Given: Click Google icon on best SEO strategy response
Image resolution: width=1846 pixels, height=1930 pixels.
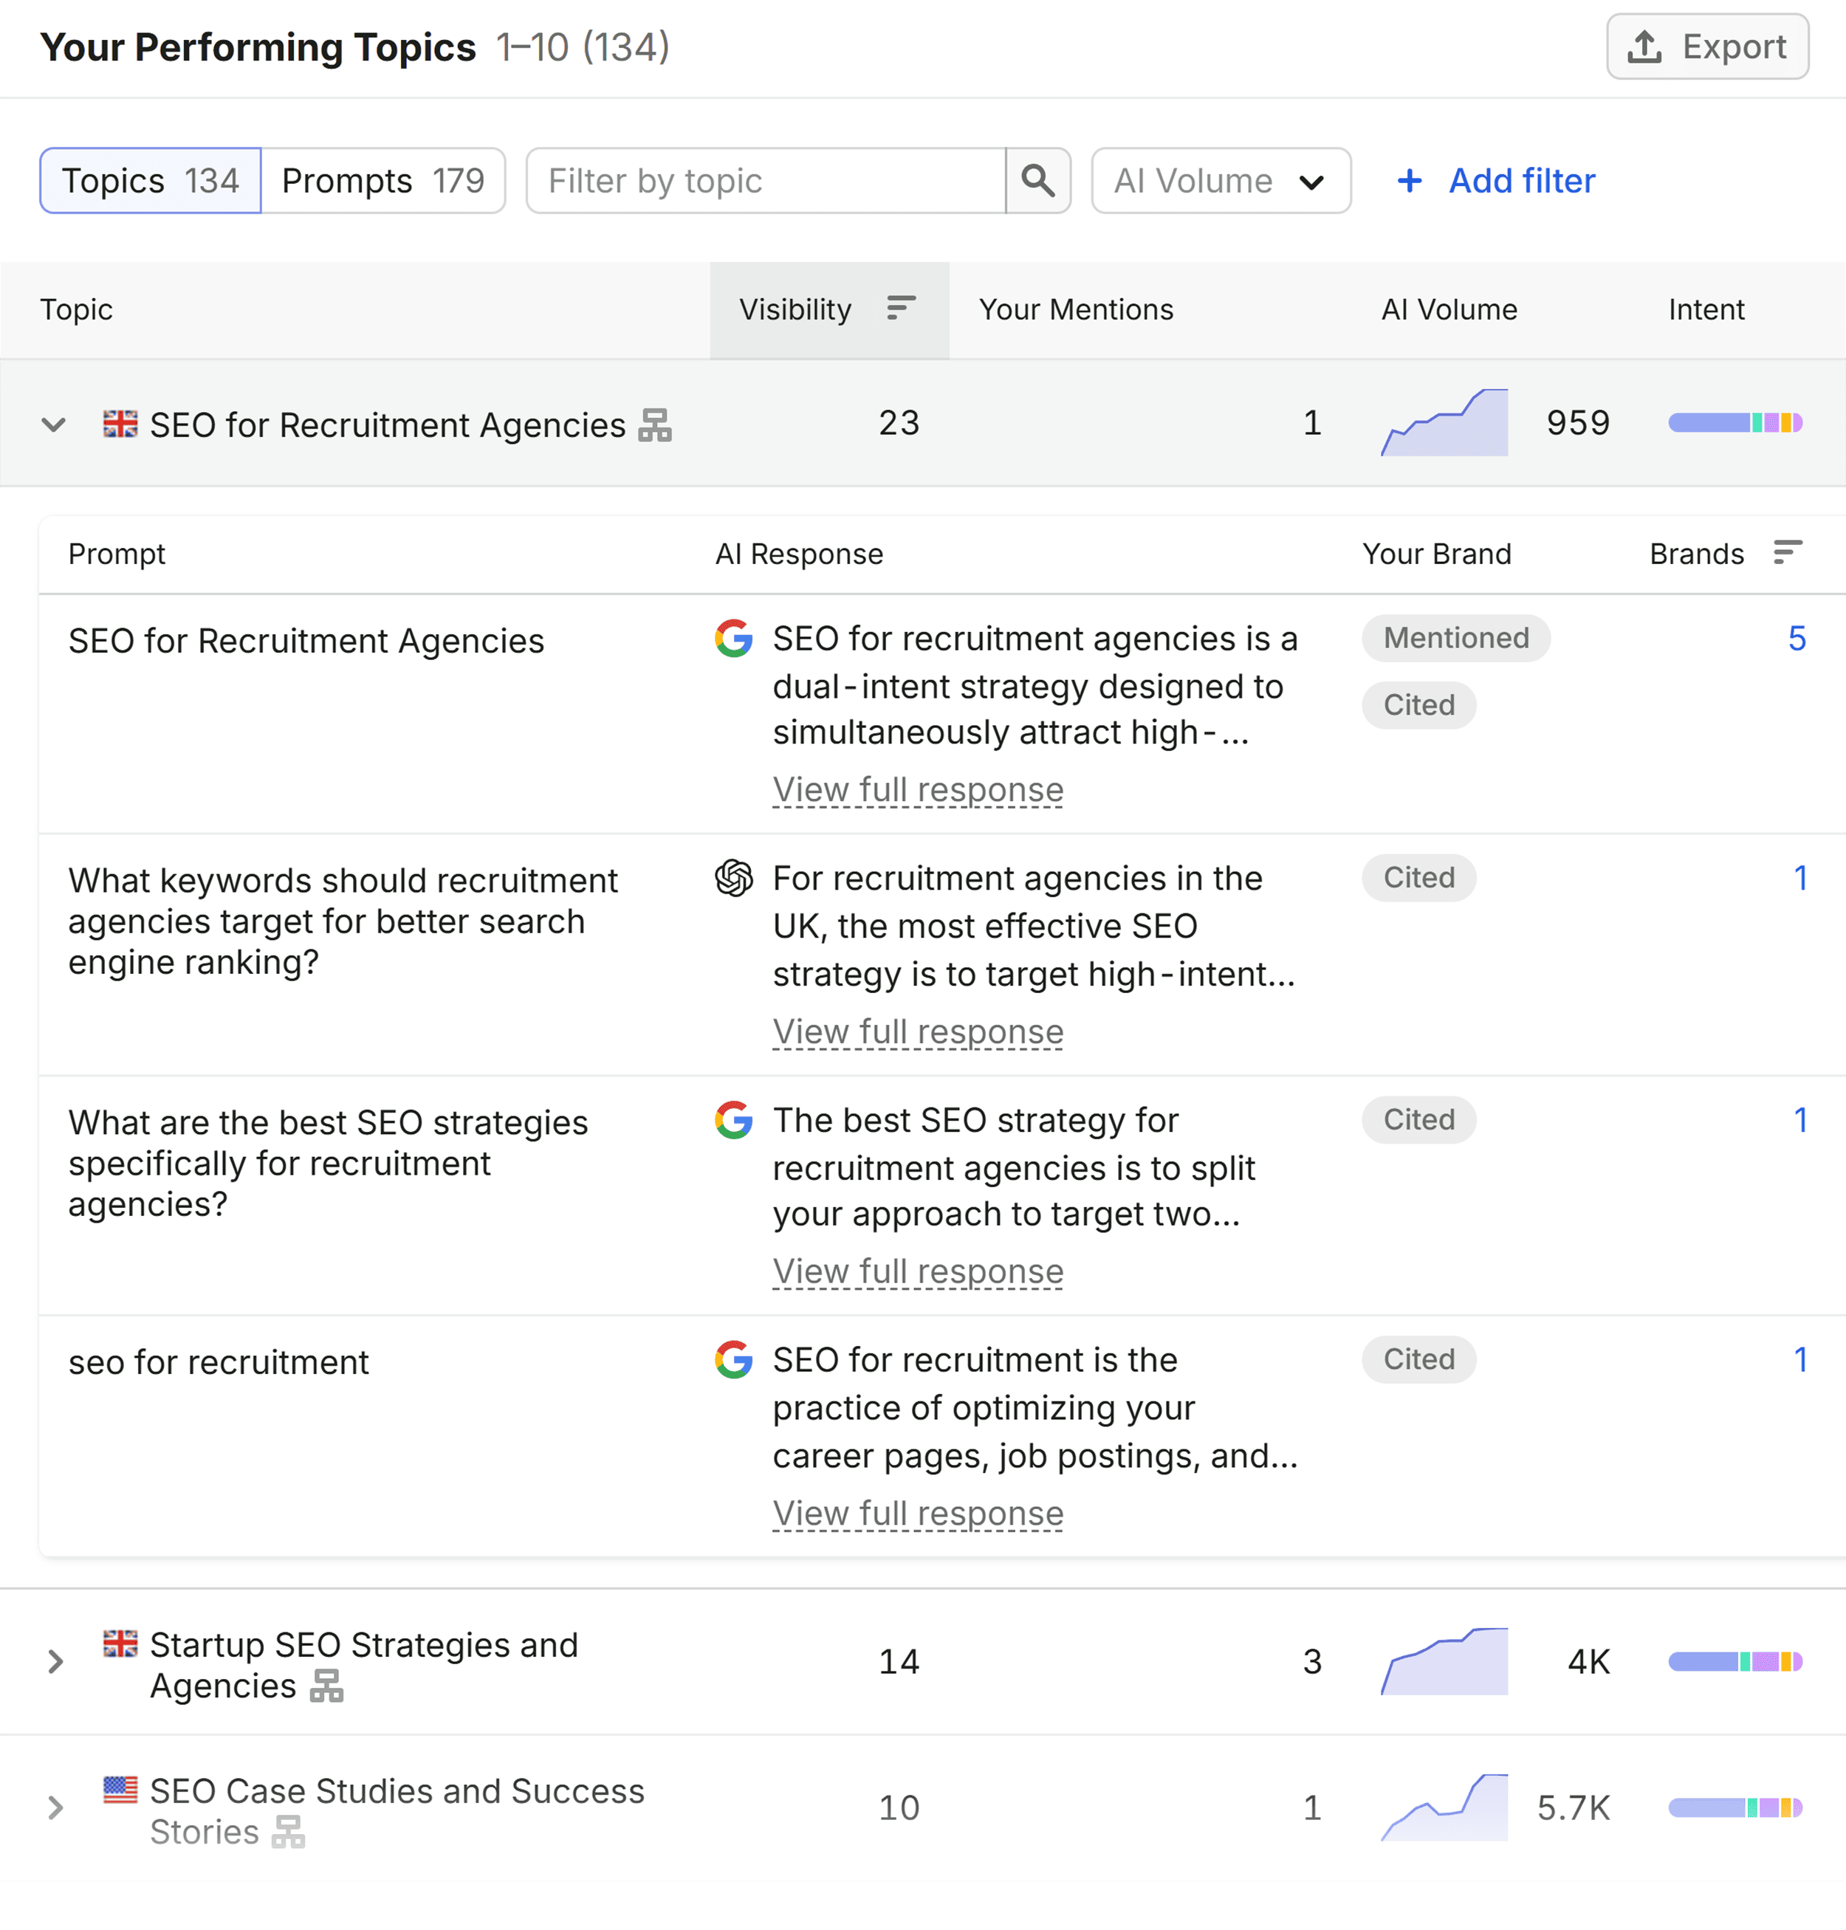Looking at the screenshot, I should tap(734, 1119).
